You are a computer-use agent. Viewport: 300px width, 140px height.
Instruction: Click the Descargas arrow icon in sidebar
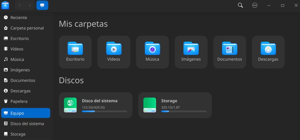coord(6,91)
